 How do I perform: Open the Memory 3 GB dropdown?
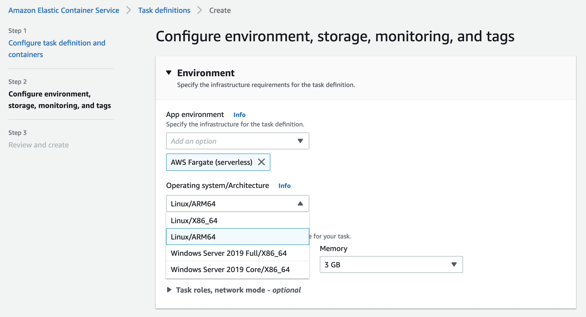click(x=391, y=264)
